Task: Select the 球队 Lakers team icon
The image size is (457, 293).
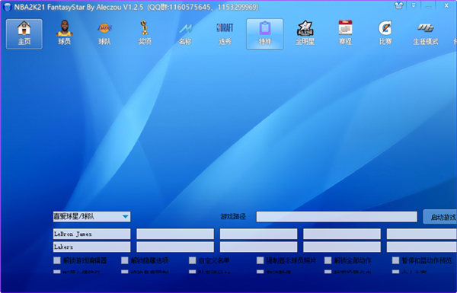Action: (x=104, y=34)
